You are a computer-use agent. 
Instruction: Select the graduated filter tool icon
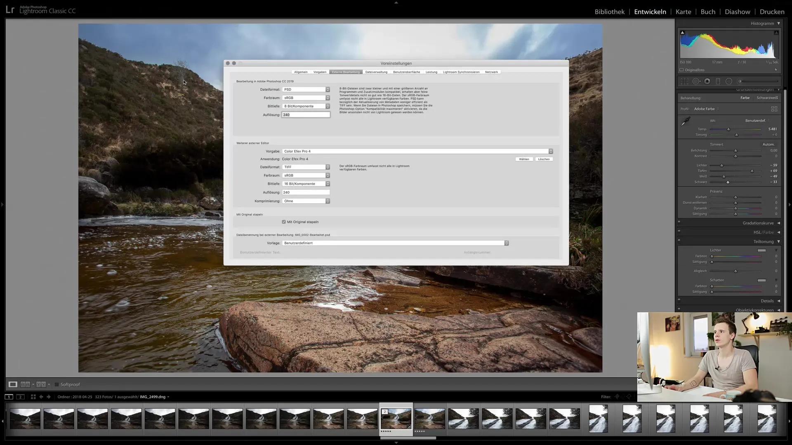tap(718, 81)
